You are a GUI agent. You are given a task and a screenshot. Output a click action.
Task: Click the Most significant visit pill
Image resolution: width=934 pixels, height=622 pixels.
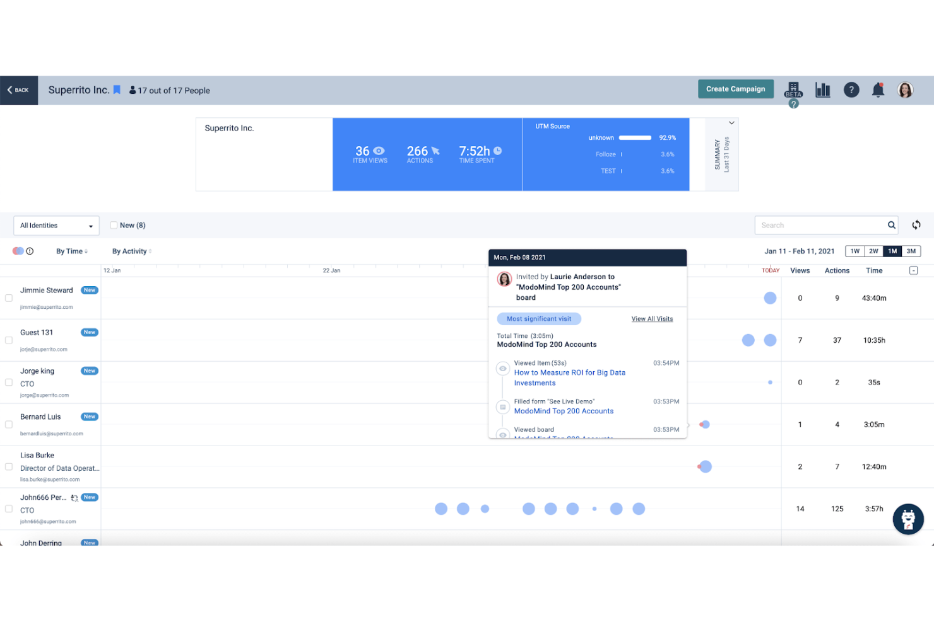coord(539,319)
